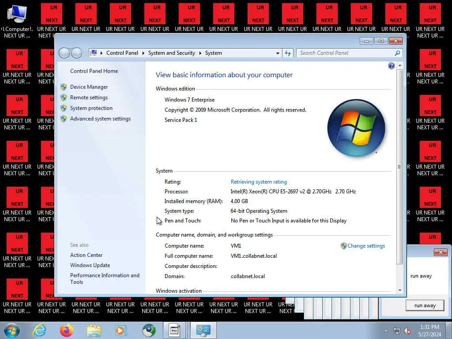The width and height of the screenshot is (452, 339).
Task: Click the shield icon beside Device Manager
Action: 64,87
